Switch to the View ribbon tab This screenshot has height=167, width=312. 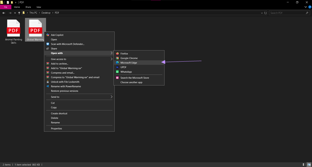coord(39,7)
